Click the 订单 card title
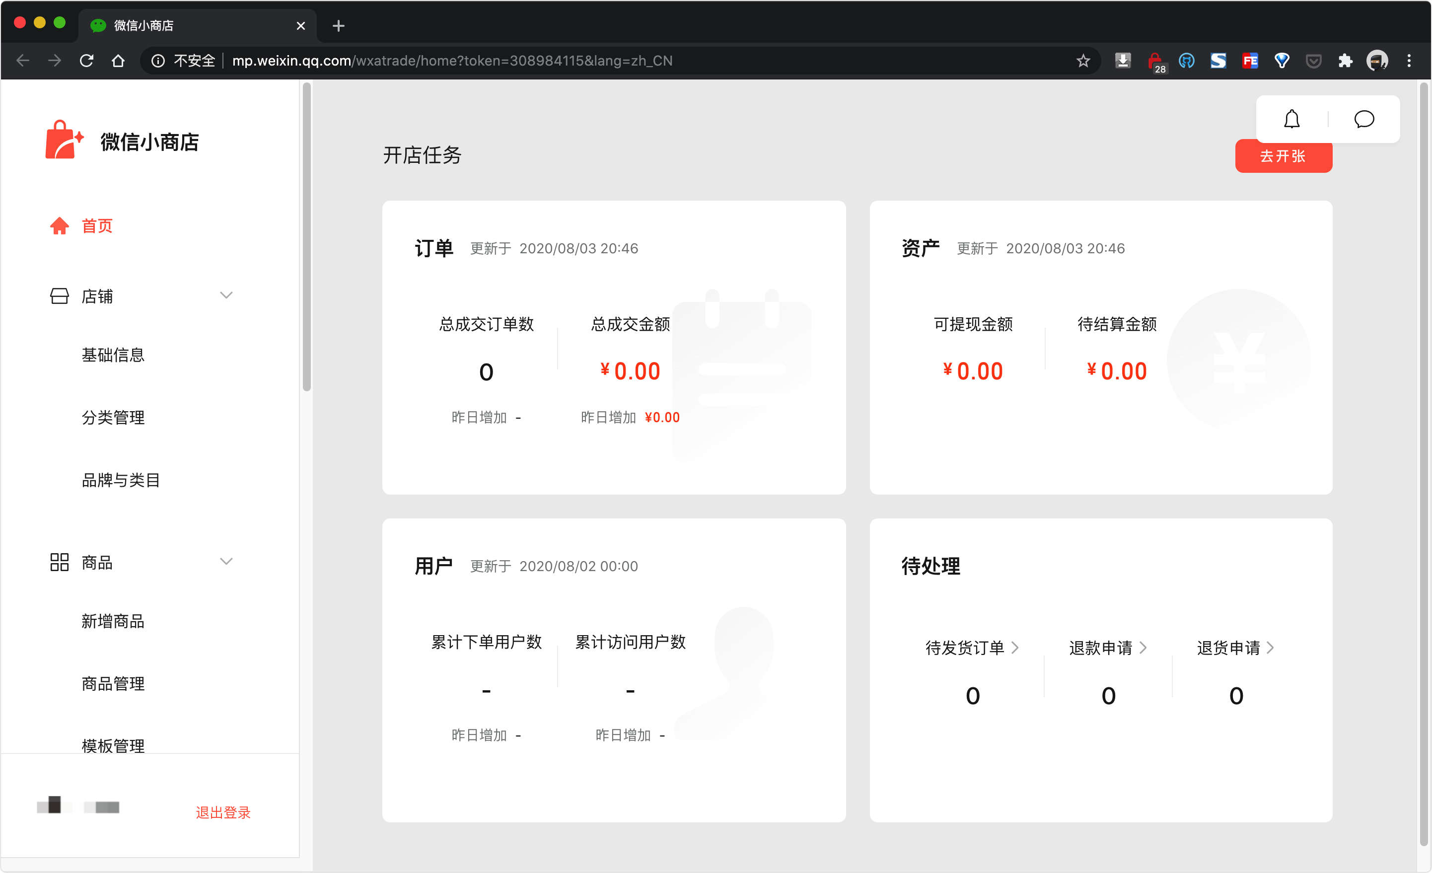Viewport: 1432px width, 873px height. [x=433, y=248]
